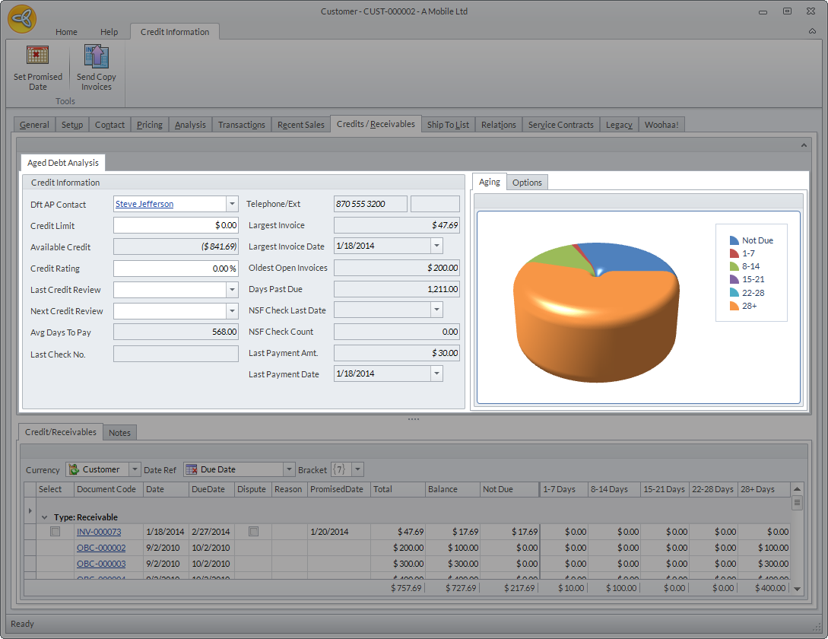This screenshot has width=828, height=639.
Task: Open the Steve Jefferson contact link
Action: tap(144, 204)
